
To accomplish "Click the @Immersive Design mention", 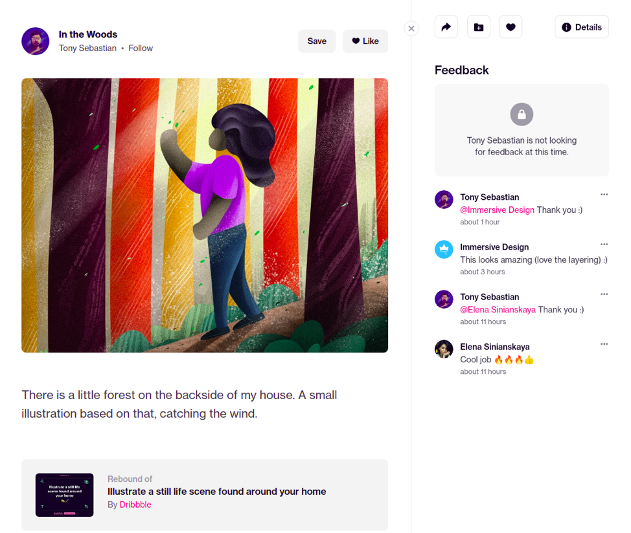I will click(x=497, y=210).
